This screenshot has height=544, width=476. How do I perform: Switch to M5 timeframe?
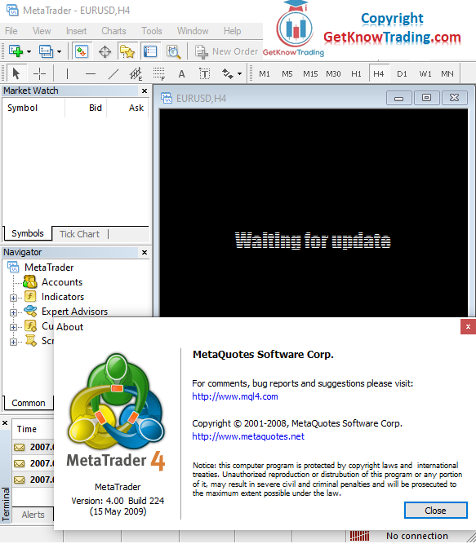point(287,74)
